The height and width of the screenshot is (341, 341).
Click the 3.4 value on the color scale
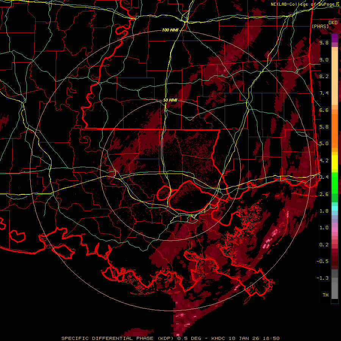pyautogui.click(x=324, y=177)
